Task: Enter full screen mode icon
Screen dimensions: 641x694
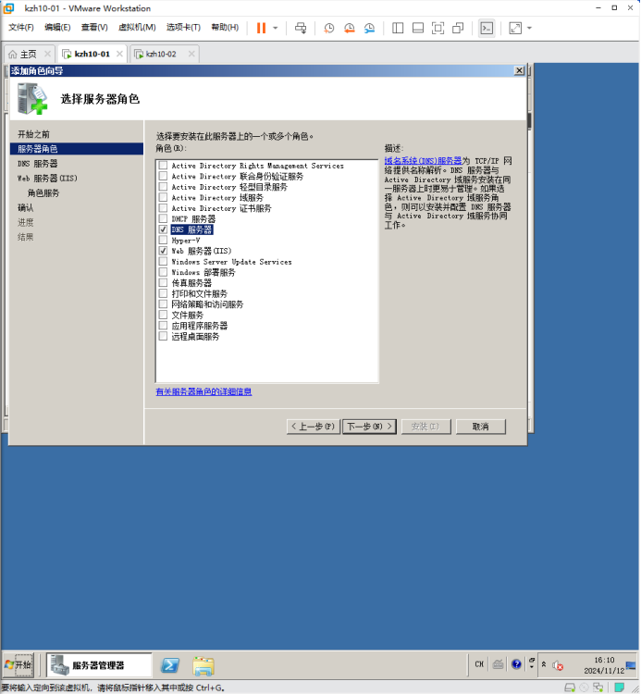Action: click(438, 28)
